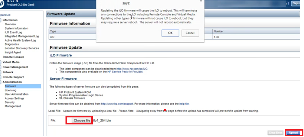Image resolution: width=304 pixels, height=137 pixels.
Task: Open the Overview page
Action: 11,24
